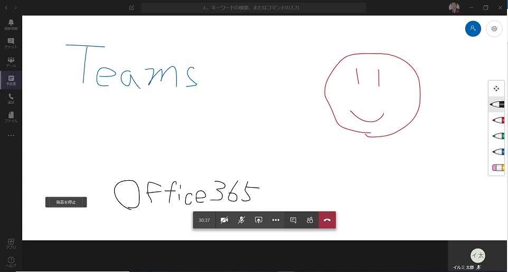Go back with the left arrow
Viewport: 508px width, 272px height.
(x=6, y=7)
